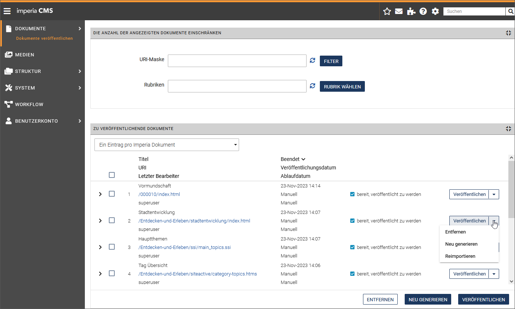Select the Hauptthemen row checkbox
Screen dimensions: 515x309
click(112, 247)
